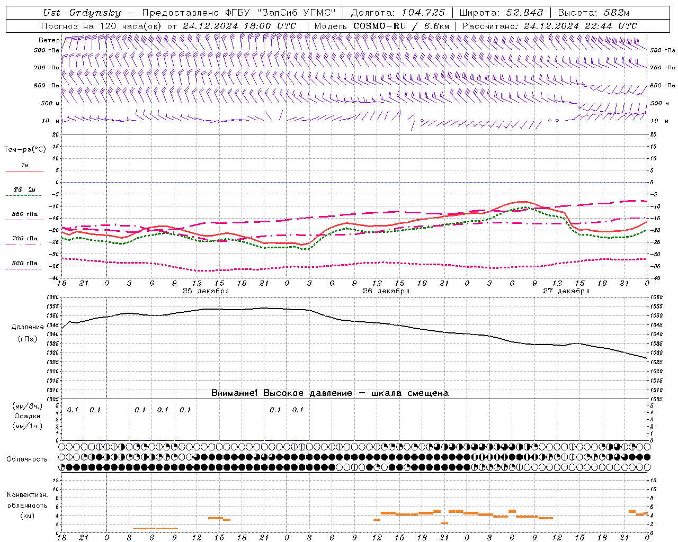
Task: Click the warning Внимание! Высокое давление – шкала смещена
Action: pos(330,393)
